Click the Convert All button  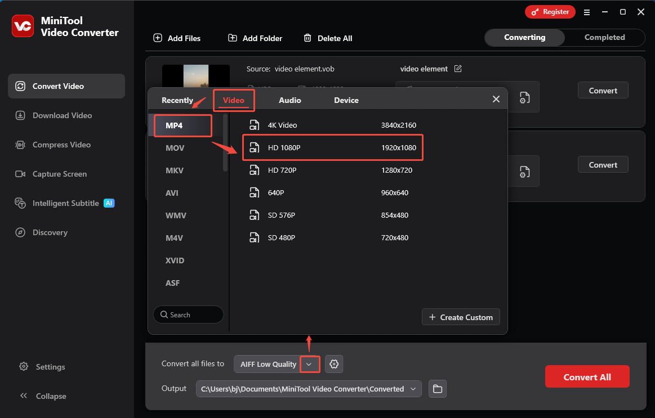coord(587,376)
